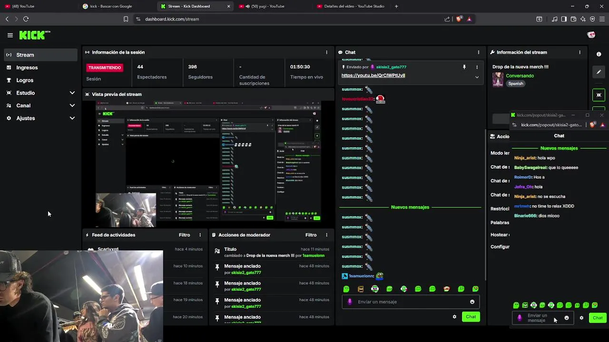Open the Acciones de moderador Filtro
Screen dimensions: 609x342
(311, 235)
